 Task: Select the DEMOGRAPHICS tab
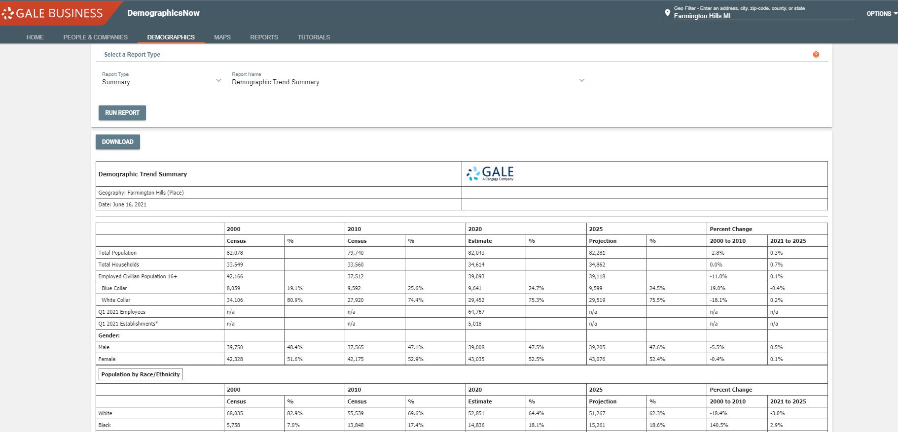[171, 37]
